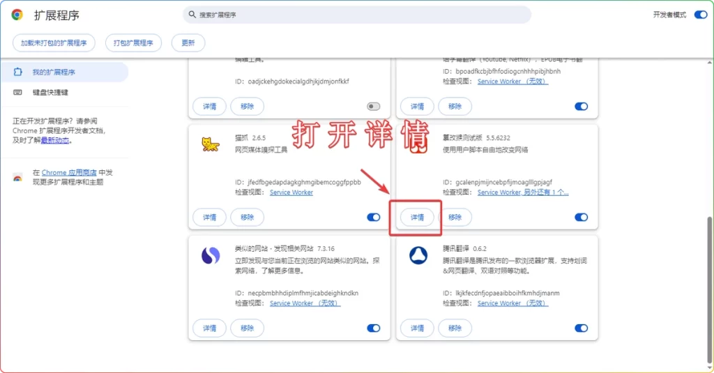The image size is (714, 373).
Task: Click the search magnifier icon
Action: (x=192, y=15)
